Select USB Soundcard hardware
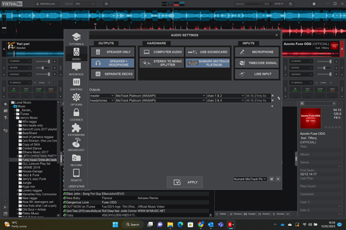346x230 pixels. coord(207,52)
